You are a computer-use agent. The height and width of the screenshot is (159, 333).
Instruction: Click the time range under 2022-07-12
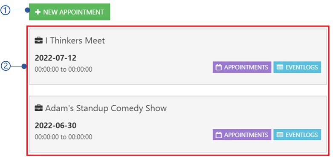[64, 69]
